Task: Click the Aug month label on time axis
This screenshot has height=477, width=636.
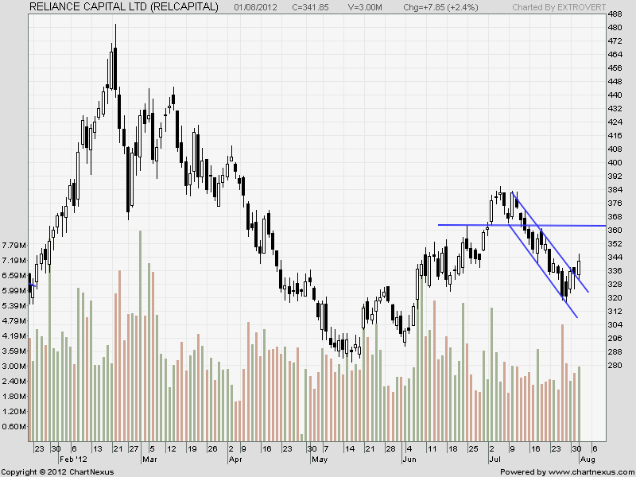Action: (587, 460)
